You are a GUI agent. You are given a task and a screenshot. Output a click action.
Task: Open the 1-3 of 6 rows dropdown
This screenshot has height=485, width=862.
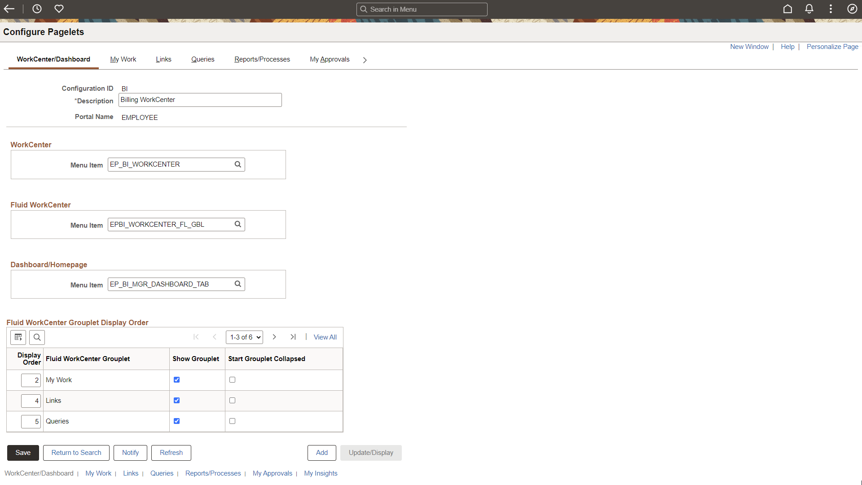[244, 337]
